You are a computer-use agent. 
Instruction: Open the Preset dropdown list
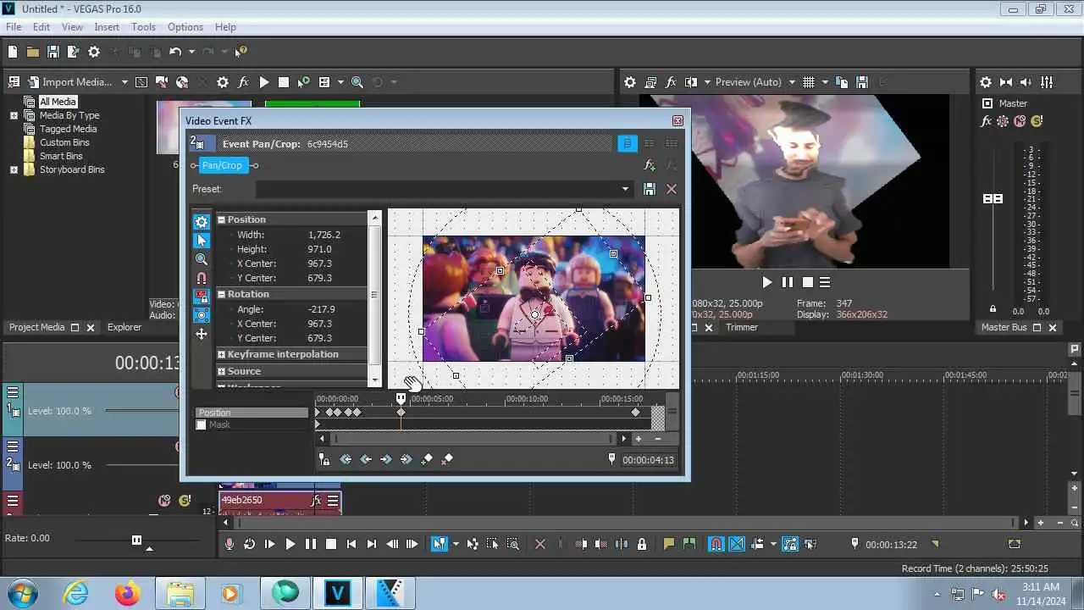coord(626,189)
